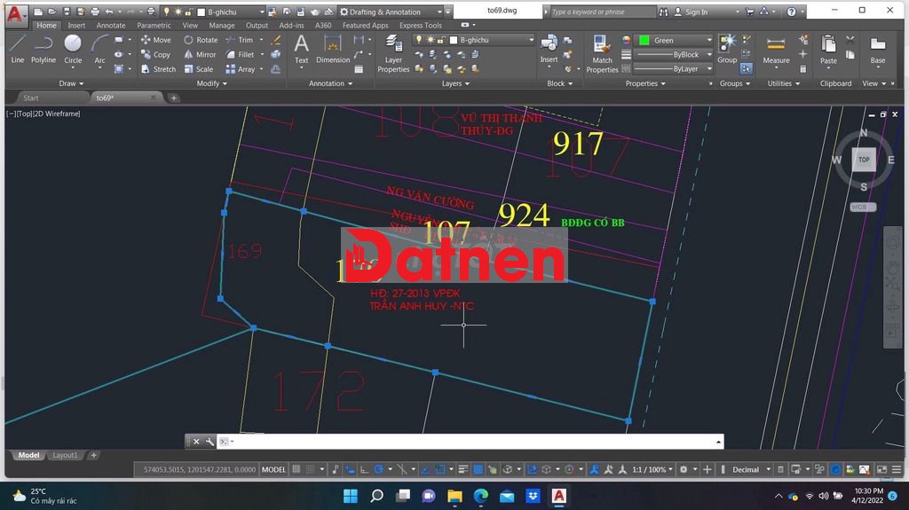Open the Layout1 tab
The height and width of the screenshot is (510, 909).
[x=65, y=455]
